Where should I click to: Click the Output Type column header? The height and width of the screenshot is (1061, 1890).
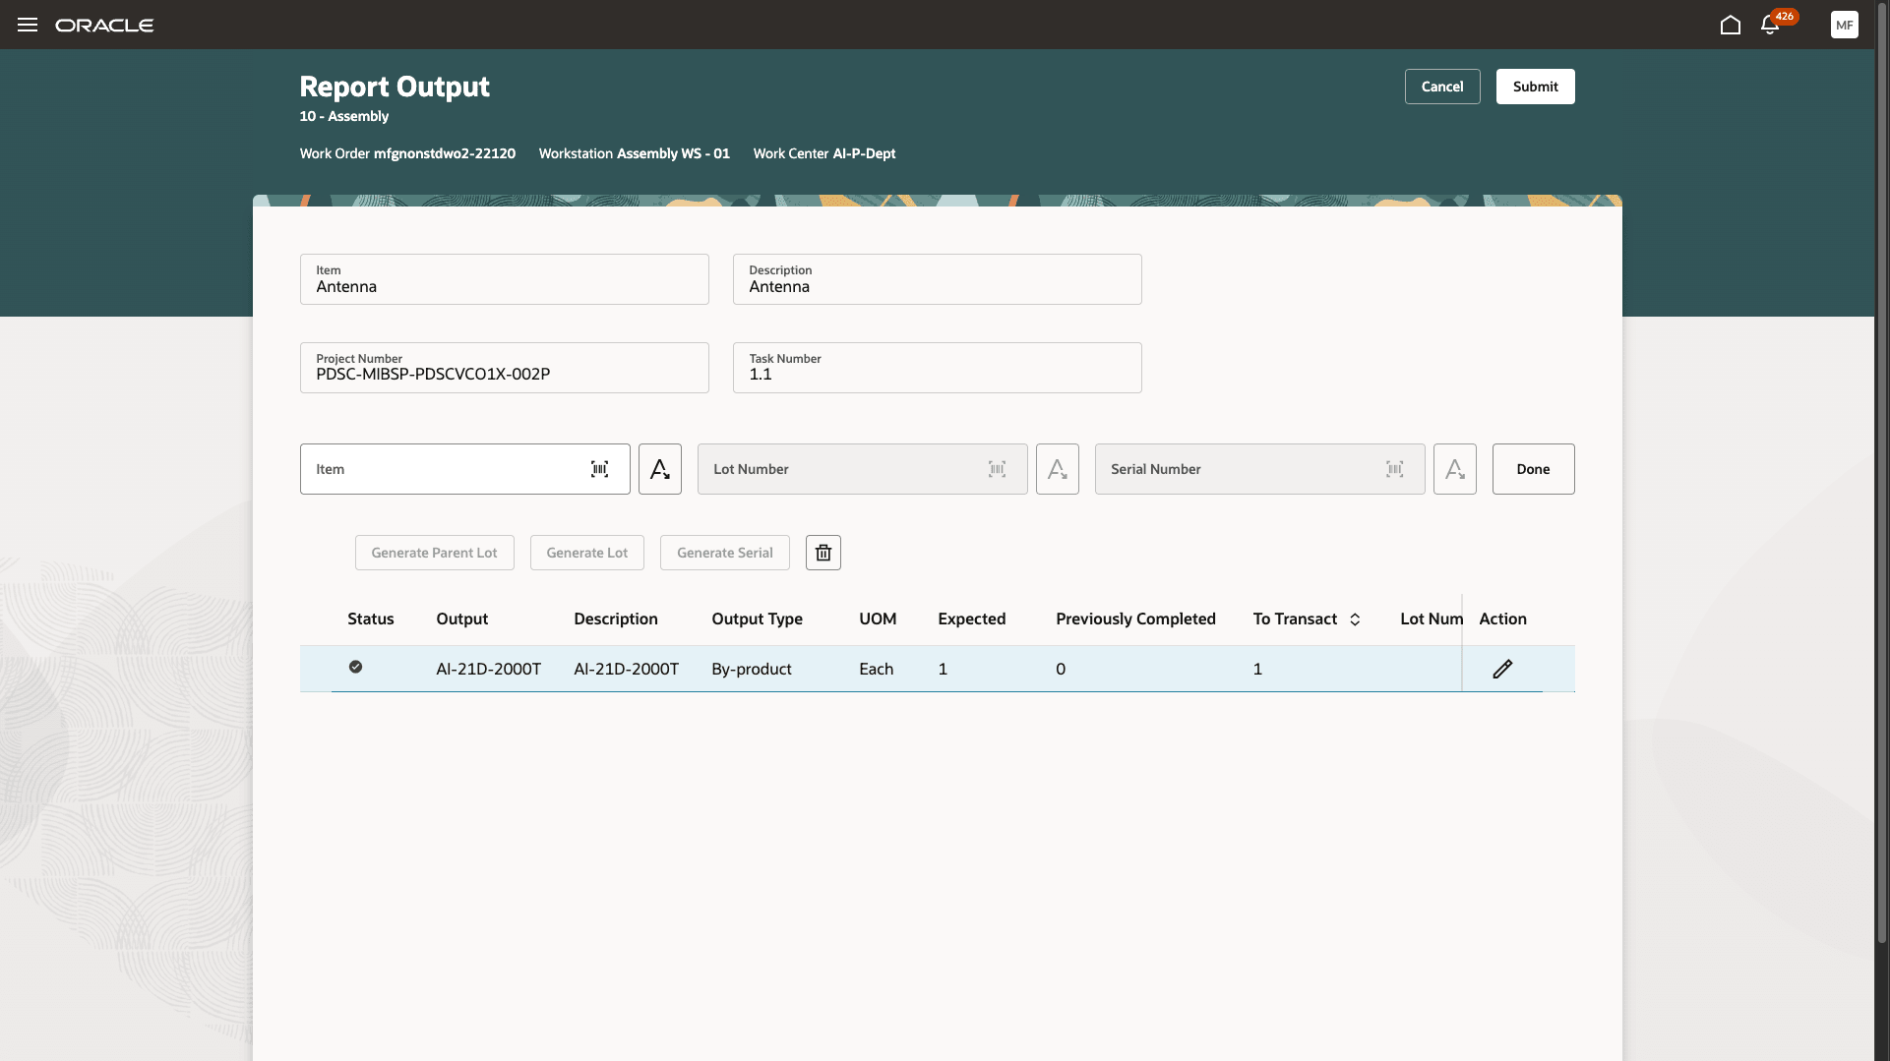point(758,619)
